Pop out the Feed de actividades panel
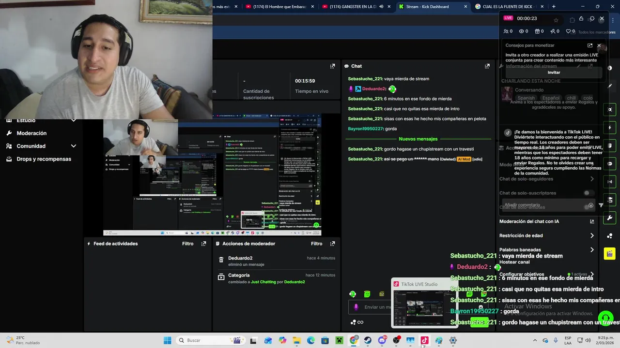Viewport: 620px width, 348px height. (x=203, y=244)
